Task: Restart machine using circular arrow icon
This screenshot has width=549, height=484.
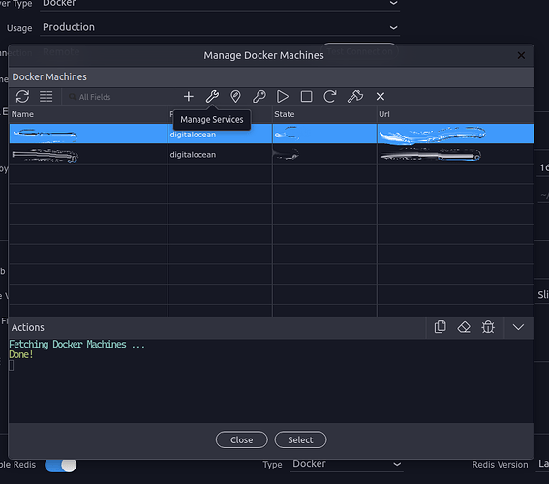Action: [330, 96]
